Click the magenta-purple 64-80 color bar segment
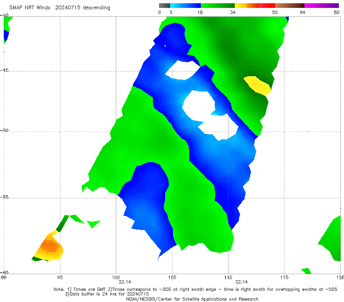 [x=322, y=6]
